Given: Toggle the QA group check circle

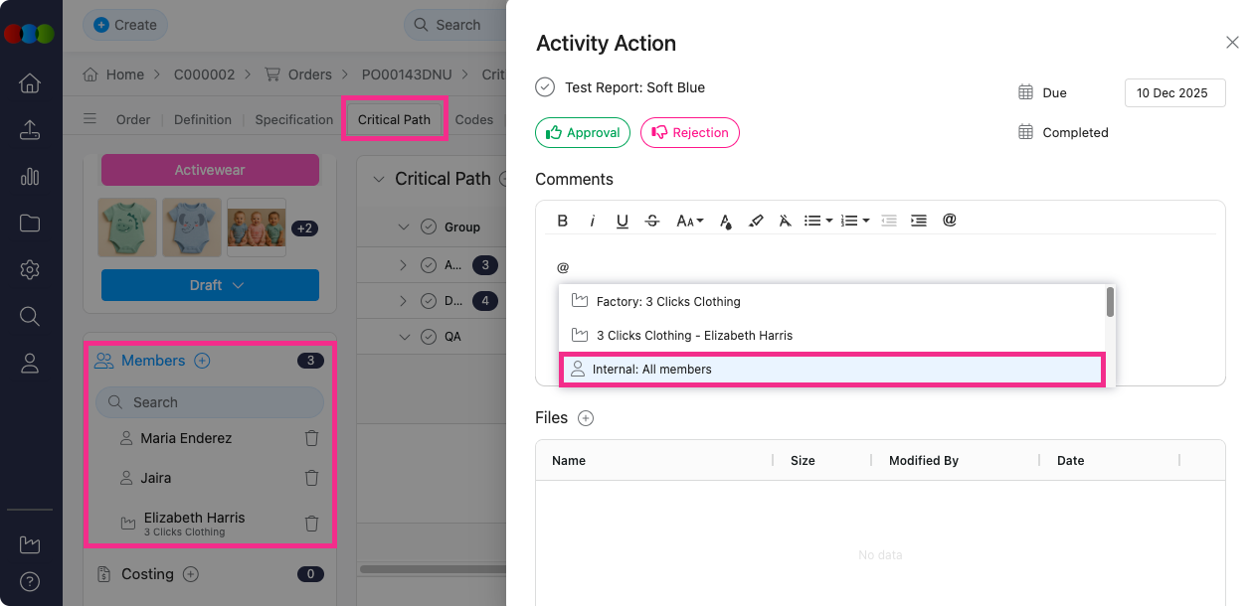Looking at the screenshot, I should (429, 337).
